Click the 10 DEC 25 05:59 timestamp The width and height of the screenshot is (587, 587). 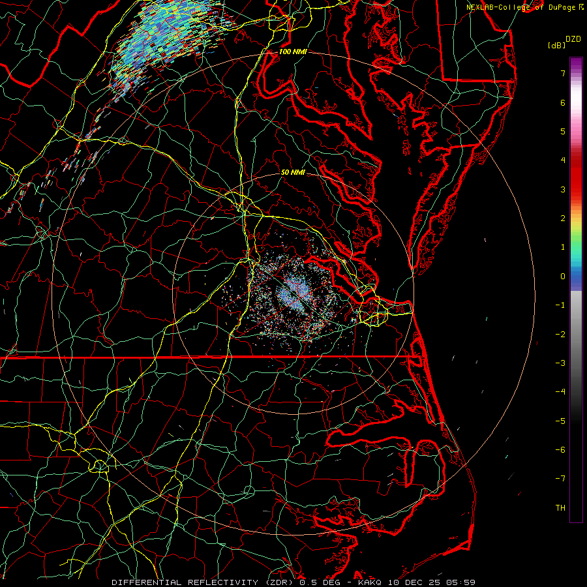[431, 582]
